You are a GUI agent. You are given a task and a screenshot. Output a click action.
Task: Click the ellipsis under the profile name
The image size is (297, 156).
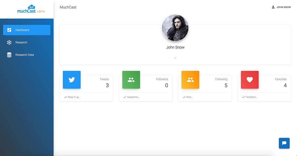coord(175,58)
